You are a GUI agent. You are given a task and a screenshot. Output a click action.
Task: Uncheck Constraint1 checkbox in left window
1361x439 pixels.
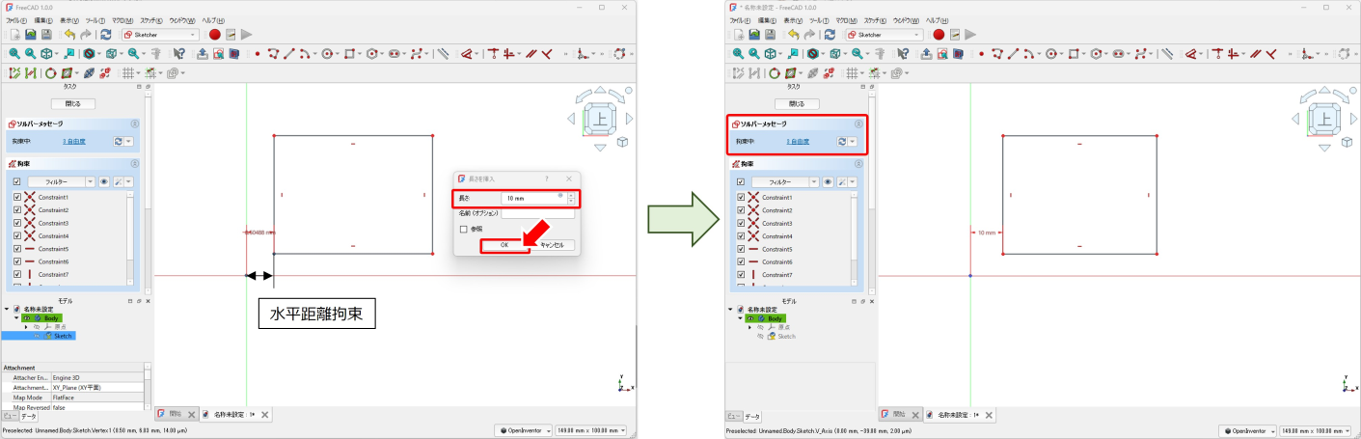17,197
